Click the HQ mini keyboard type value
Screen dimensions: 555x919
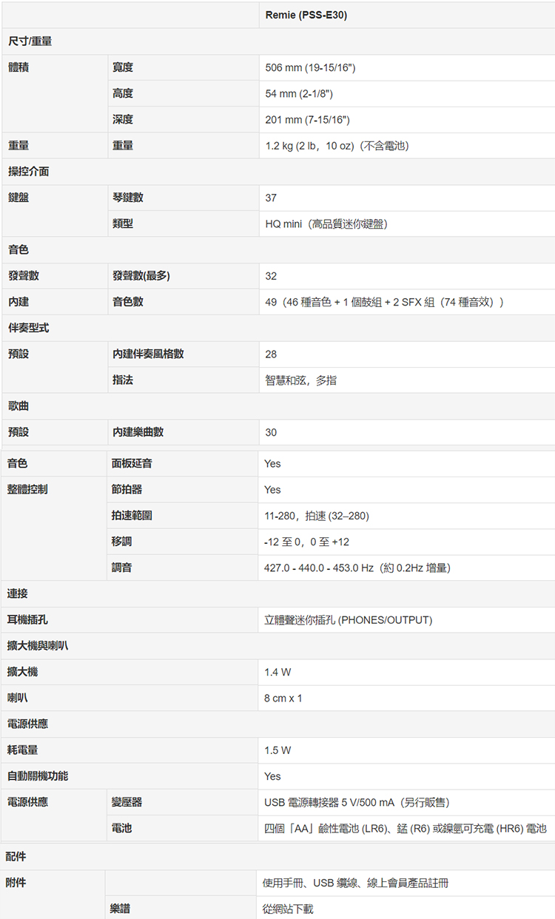coord(326,223)
